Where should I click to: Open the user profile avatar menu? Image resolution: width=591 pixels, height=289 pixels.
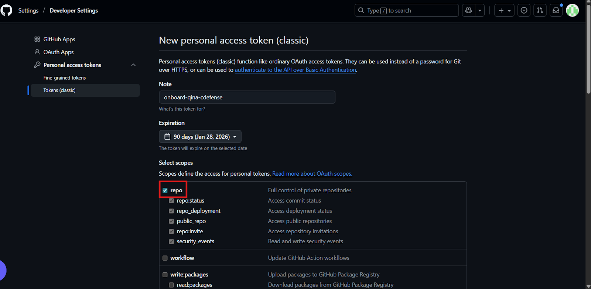573,10
